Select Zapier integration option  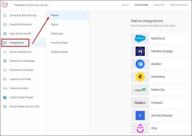[54, 24]
